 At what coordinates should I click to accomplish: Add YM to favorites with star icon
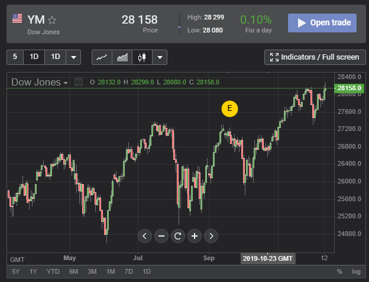pyautogui.click(x=52, y=20)
